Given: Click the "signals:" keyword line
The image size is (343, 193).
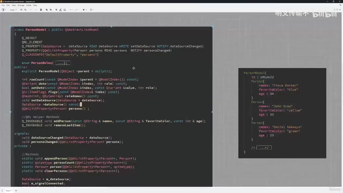Looking at the screenshot, I should pyautogui.click(x=22, y=133).
